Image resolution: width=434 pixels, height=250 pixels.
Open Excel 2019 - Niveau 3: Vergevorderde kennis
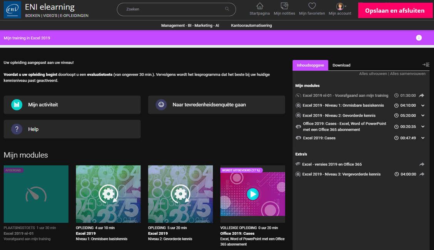tap(341, 174)
